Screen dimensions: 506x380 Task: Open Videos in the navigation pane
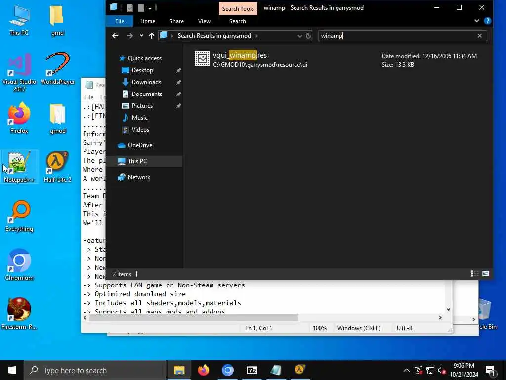click(x=140, y=130)
